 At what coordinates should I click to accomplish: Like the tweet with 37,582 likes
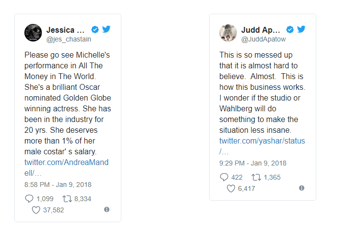click(36, 210)
